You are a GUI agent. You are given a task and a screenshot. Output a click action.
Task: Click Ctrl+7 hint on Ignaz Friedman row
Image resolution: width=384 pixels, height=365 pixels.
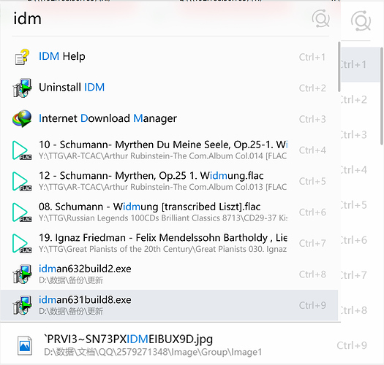(x=312, y=244)
